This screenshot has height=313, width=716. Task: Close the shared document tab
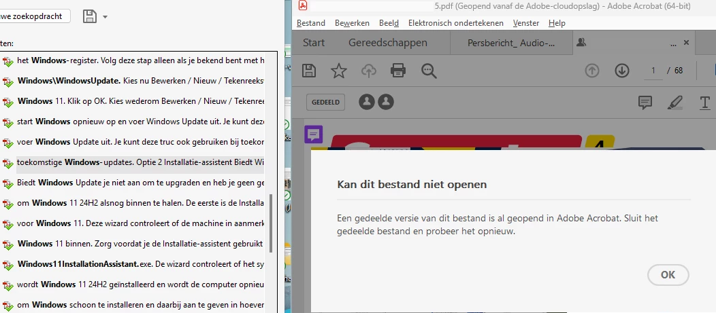click(686, 42)
